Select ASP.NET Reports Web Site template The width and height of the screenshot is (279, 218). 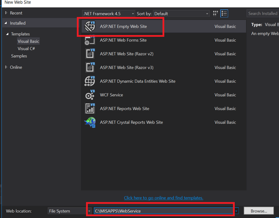coord(124,108)
